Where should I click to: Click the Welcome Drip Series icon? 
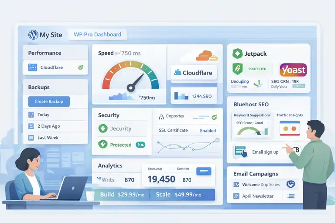pyautogui.click(x=236, y=184)
